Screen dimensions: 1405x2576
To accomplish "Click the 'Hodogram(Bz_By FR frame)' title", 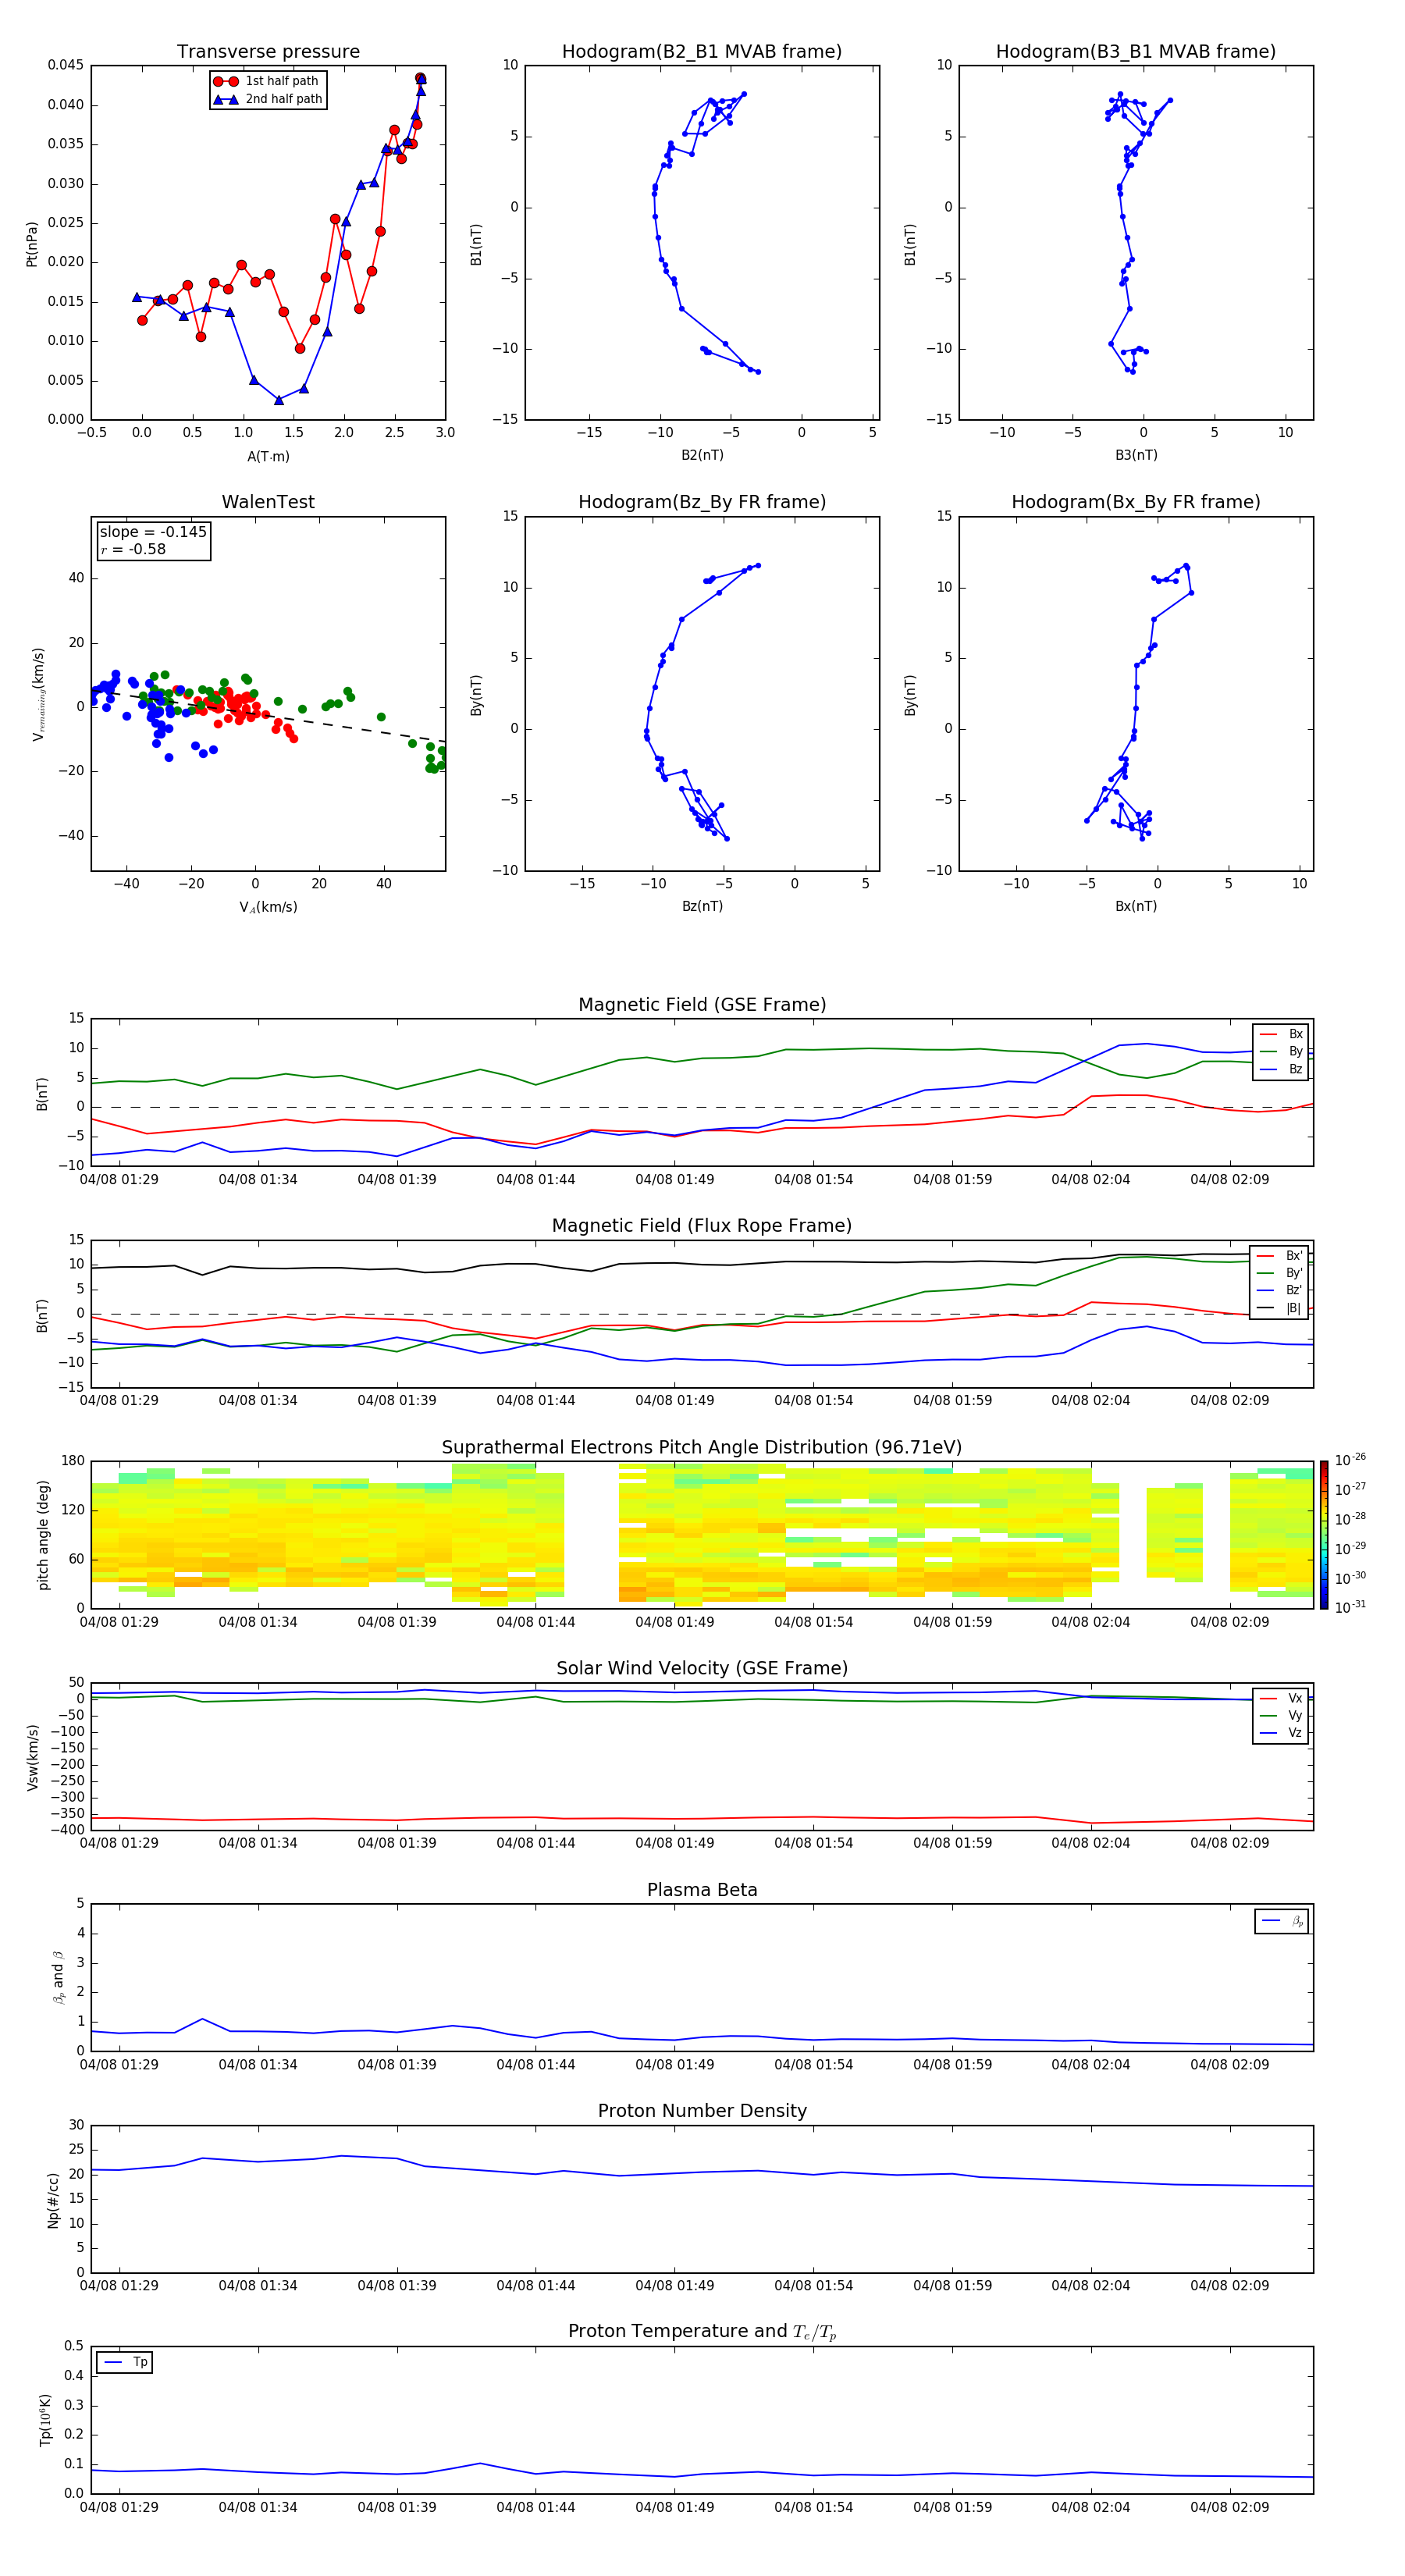I will (702, 502).
